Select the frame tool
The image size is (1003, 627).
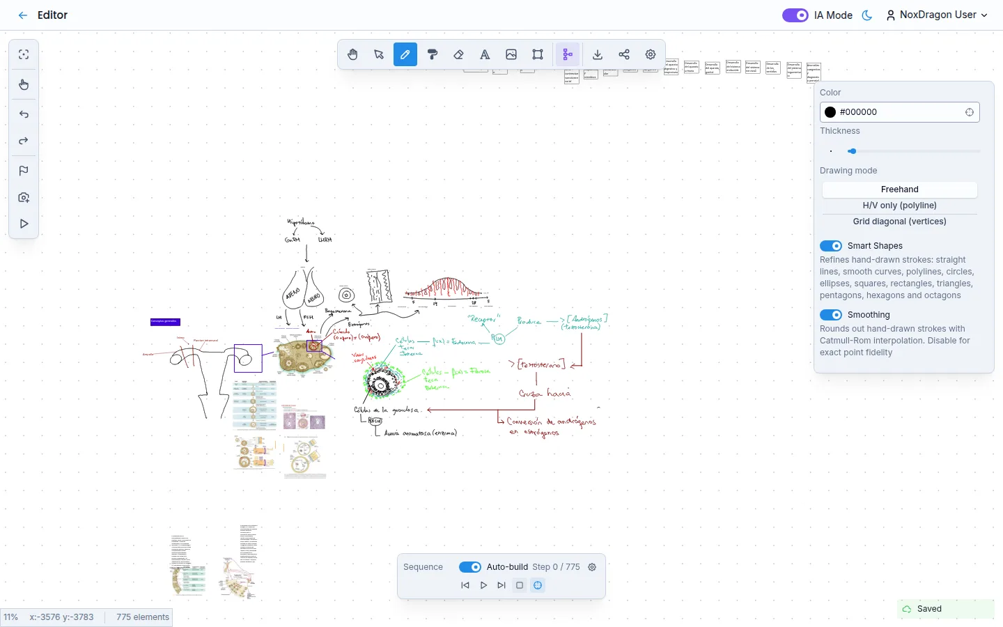(538, 54)
